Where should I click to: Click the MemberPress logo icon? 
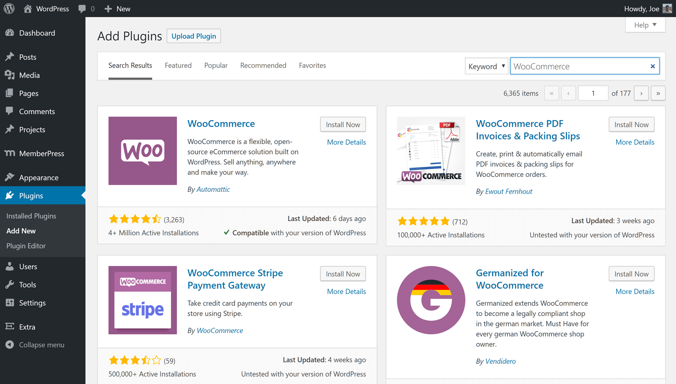pos(10,153)
